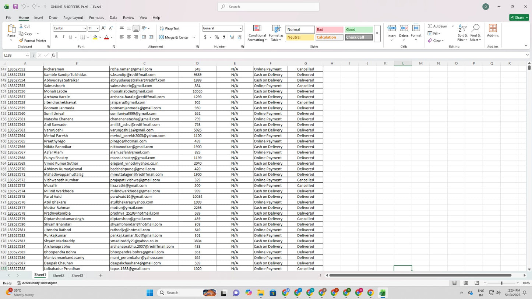Viewport: 532px width, 299px height.
Task: Apply percent style format
Action: pos(217,37)
